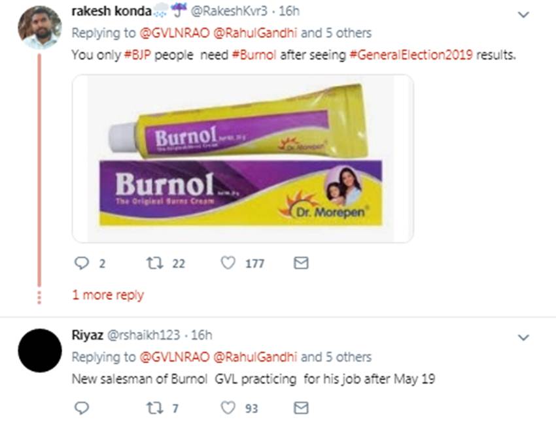Like rakesh konda's Burnol tweet
Image resolution: width=556 pixels, height=424 pixels.
(228, 263)
